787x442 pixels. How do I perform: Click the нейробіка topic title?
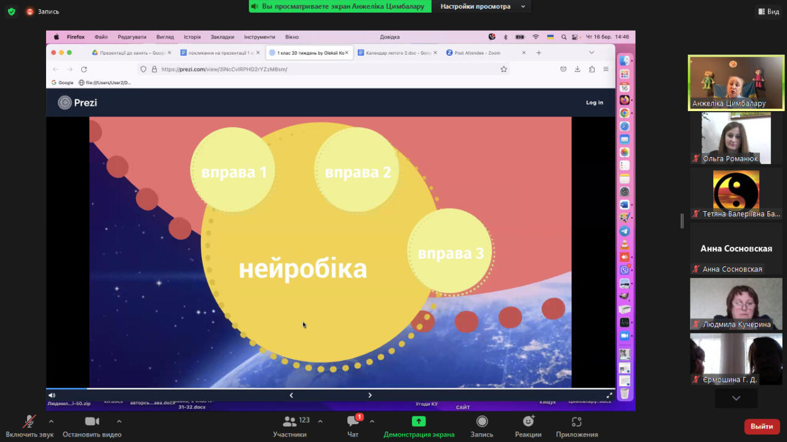point(303,269)
